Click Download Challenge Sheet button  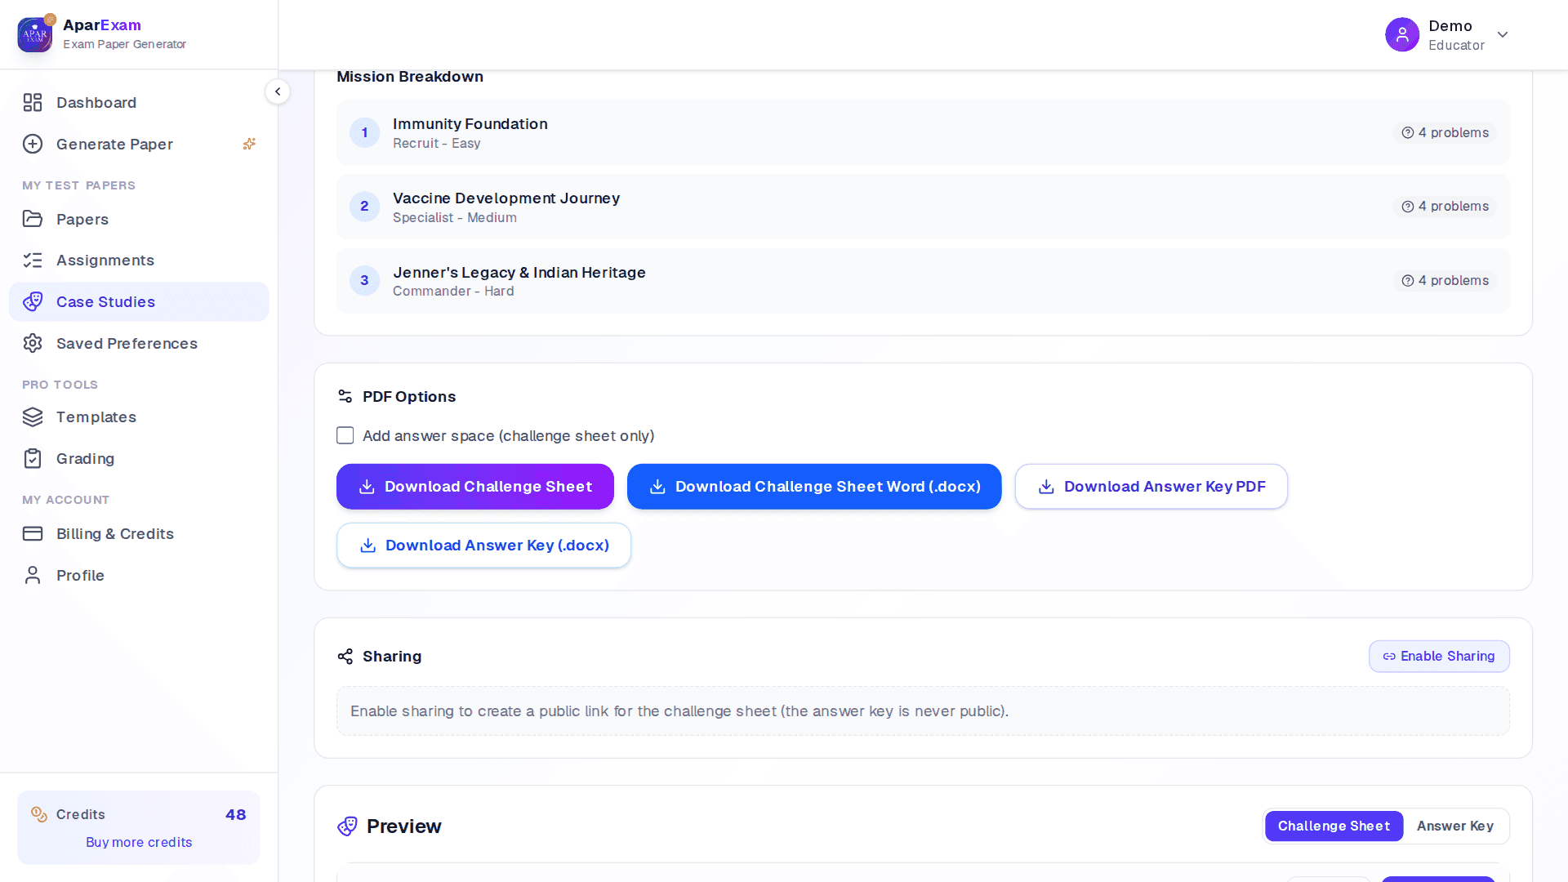tap(475, 487)
